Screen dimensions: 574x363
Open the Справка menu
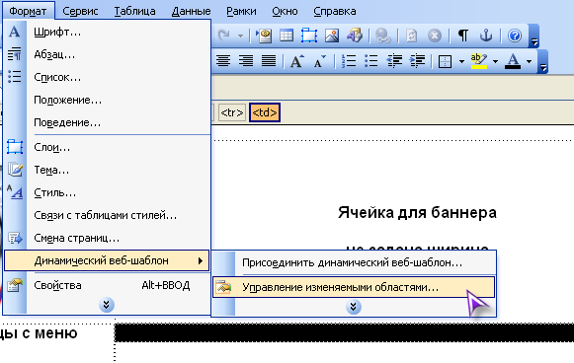coord(335,11)
